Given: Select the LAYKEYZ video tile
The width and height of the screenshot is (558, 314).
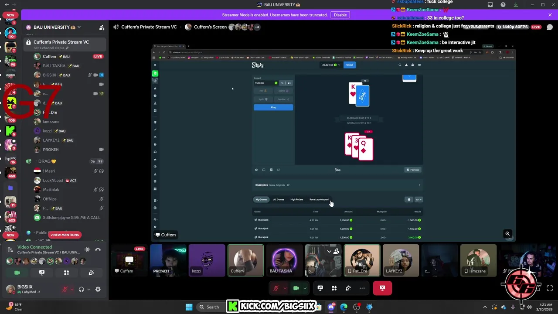Looking at the screenshot, I should [401, 260].
